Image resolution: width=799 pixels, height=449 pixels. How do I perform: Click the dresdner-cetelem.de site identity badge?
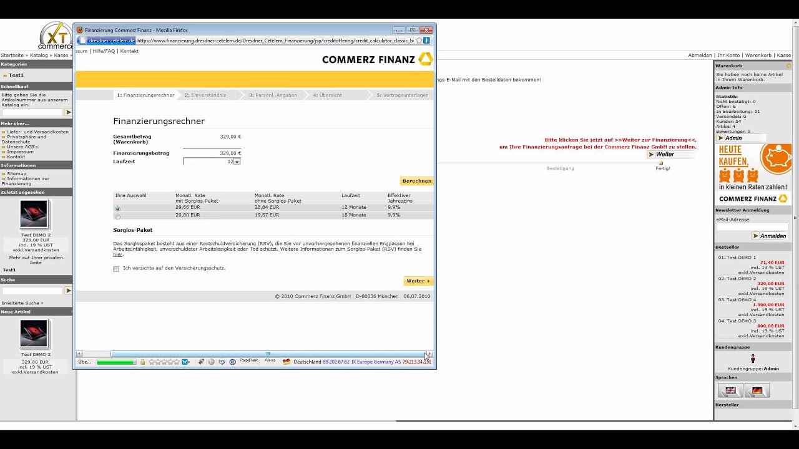[106, 41]
